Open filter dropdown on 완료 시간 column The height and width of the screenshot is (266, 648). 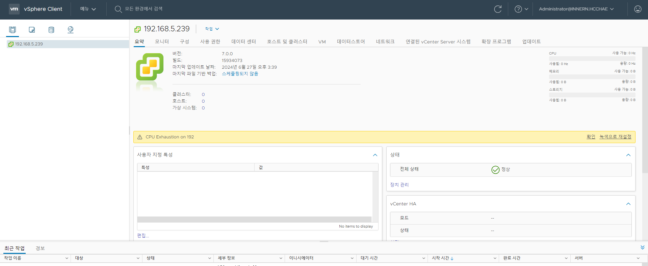click(566, 258)
